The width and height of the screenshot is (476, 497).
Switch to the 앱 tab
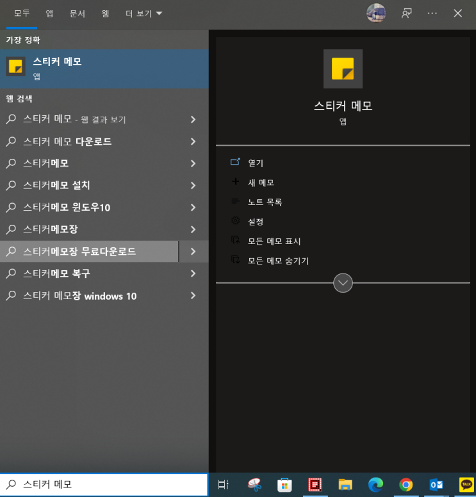pyautogui.click(x=49, y=13)
